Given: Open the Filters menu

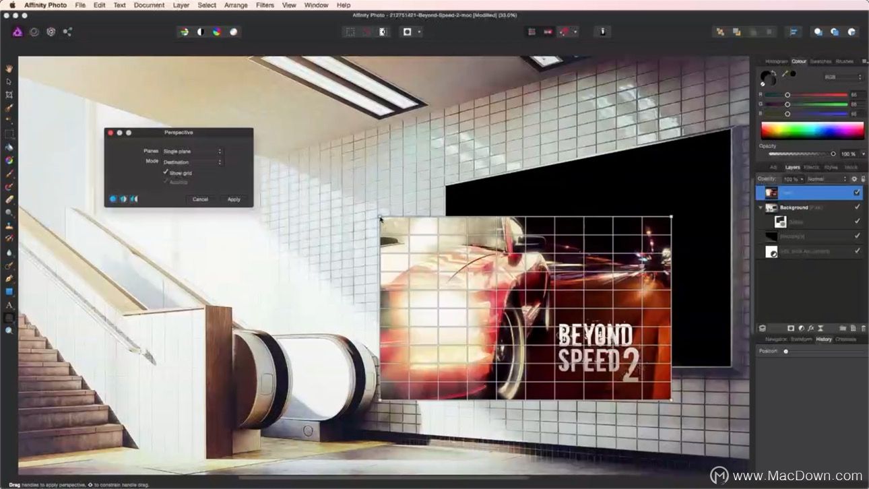Looking at the screenshot, I should pyautogui.click(x=265, y=5).
